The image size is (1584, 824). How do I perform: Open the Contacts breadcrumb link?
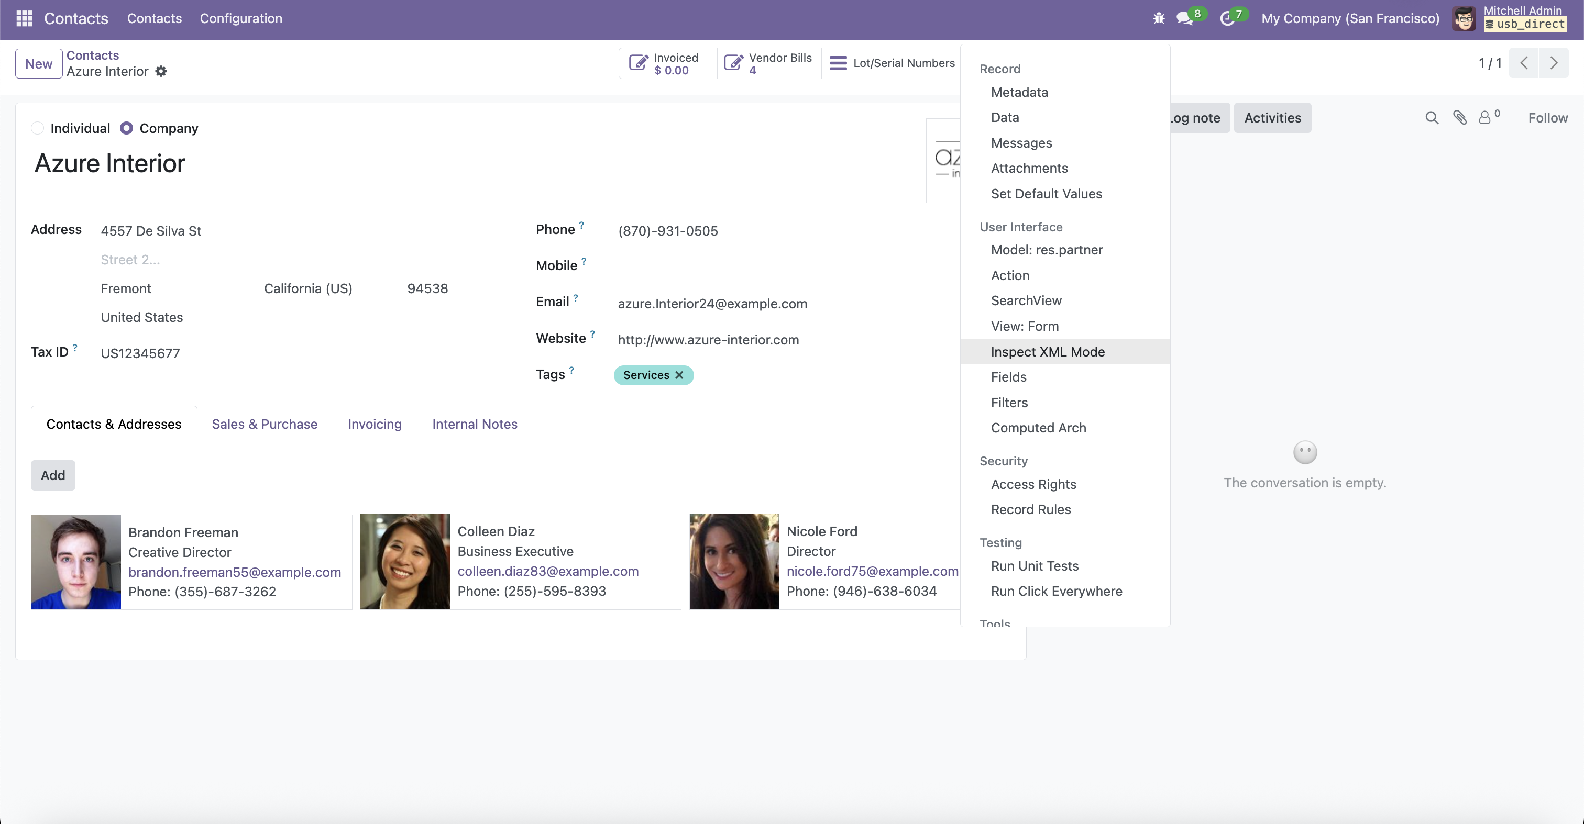pyautogui.click(x=93, y=55)
